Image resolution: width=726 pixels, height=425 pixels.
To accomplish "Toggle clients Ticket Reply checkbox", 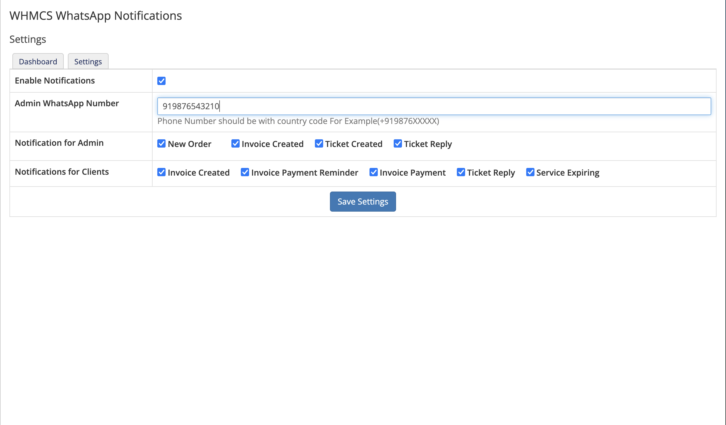I will (461, 172).
